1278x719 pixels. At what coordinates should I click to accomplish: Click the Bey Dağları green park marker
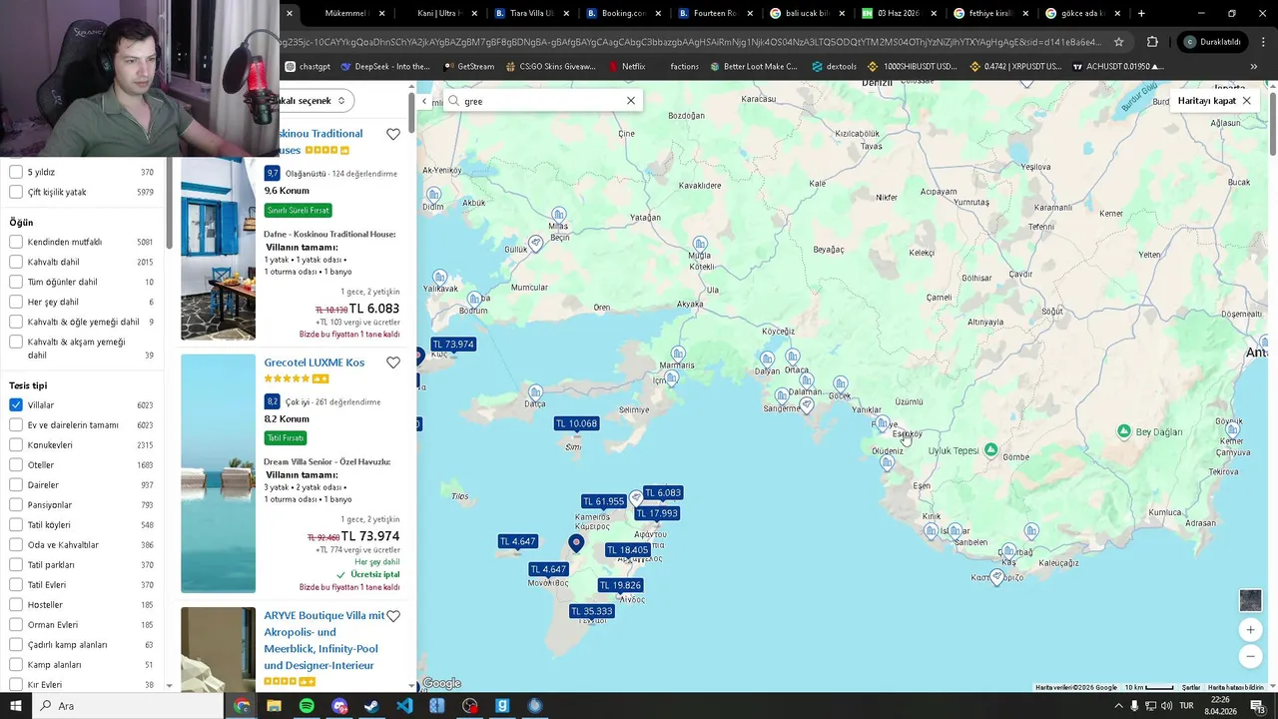(x=1124, y=431)
